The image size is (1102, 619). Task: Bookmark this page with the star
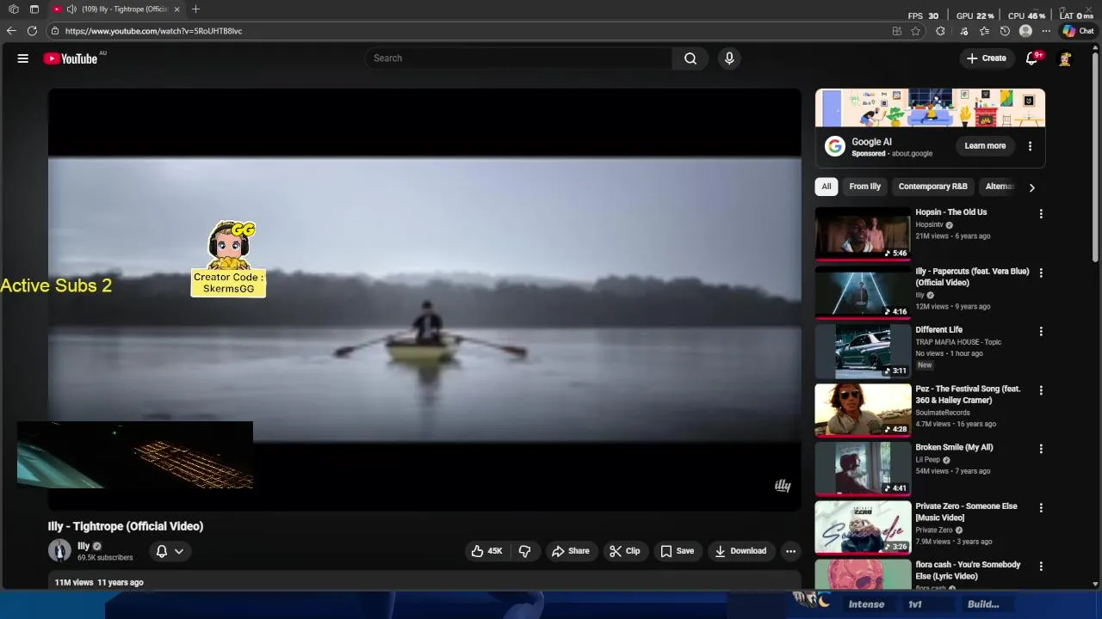(x=916, y=31)
